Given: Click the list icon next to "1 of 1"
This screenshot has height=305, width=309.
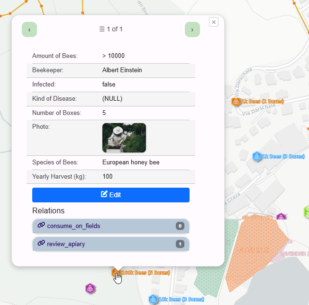Looking at the screenshot, I should 102,29.
